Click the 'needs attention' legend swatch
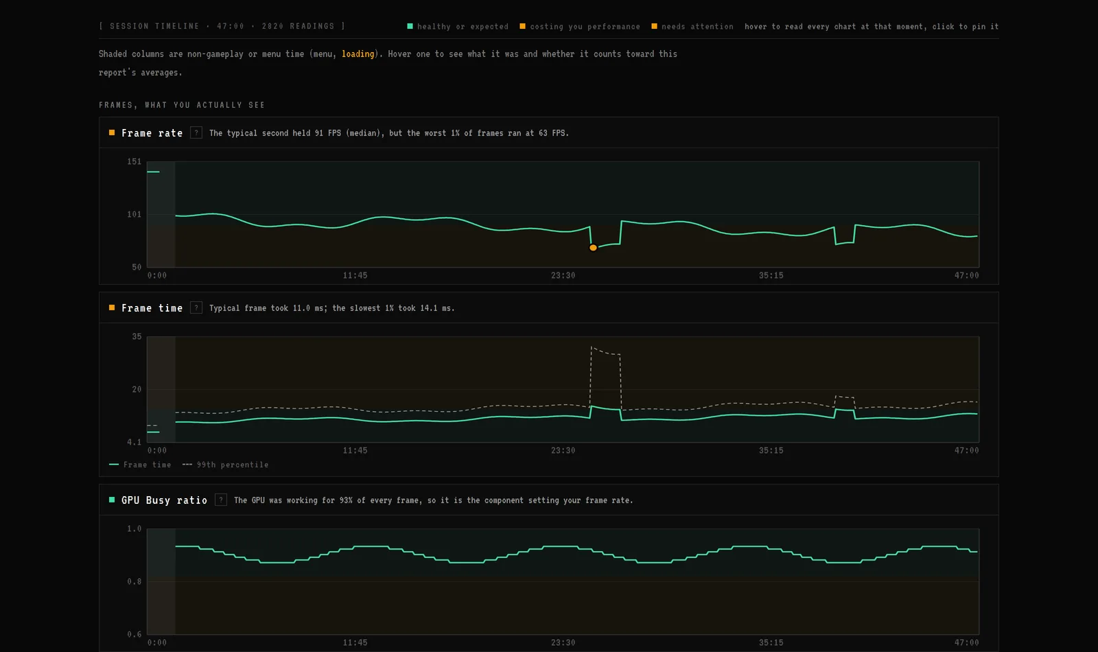This screenshot has height=652, width=1098. click(x=654, y=26)
